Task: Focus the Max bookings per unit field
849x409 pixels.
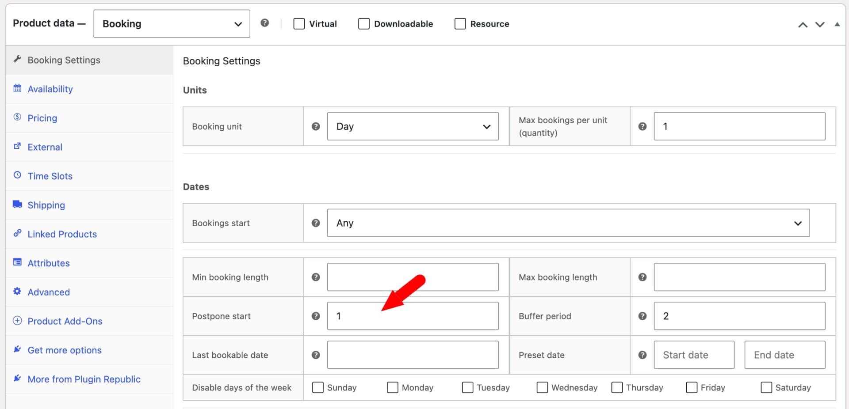Action: [x=739, y=126]
